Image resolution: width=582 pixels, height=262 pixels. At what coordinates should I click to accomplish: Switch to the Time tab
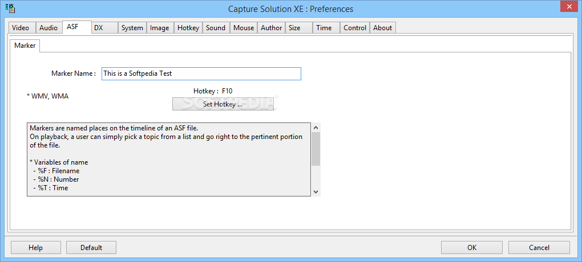(x=324, y=28)
